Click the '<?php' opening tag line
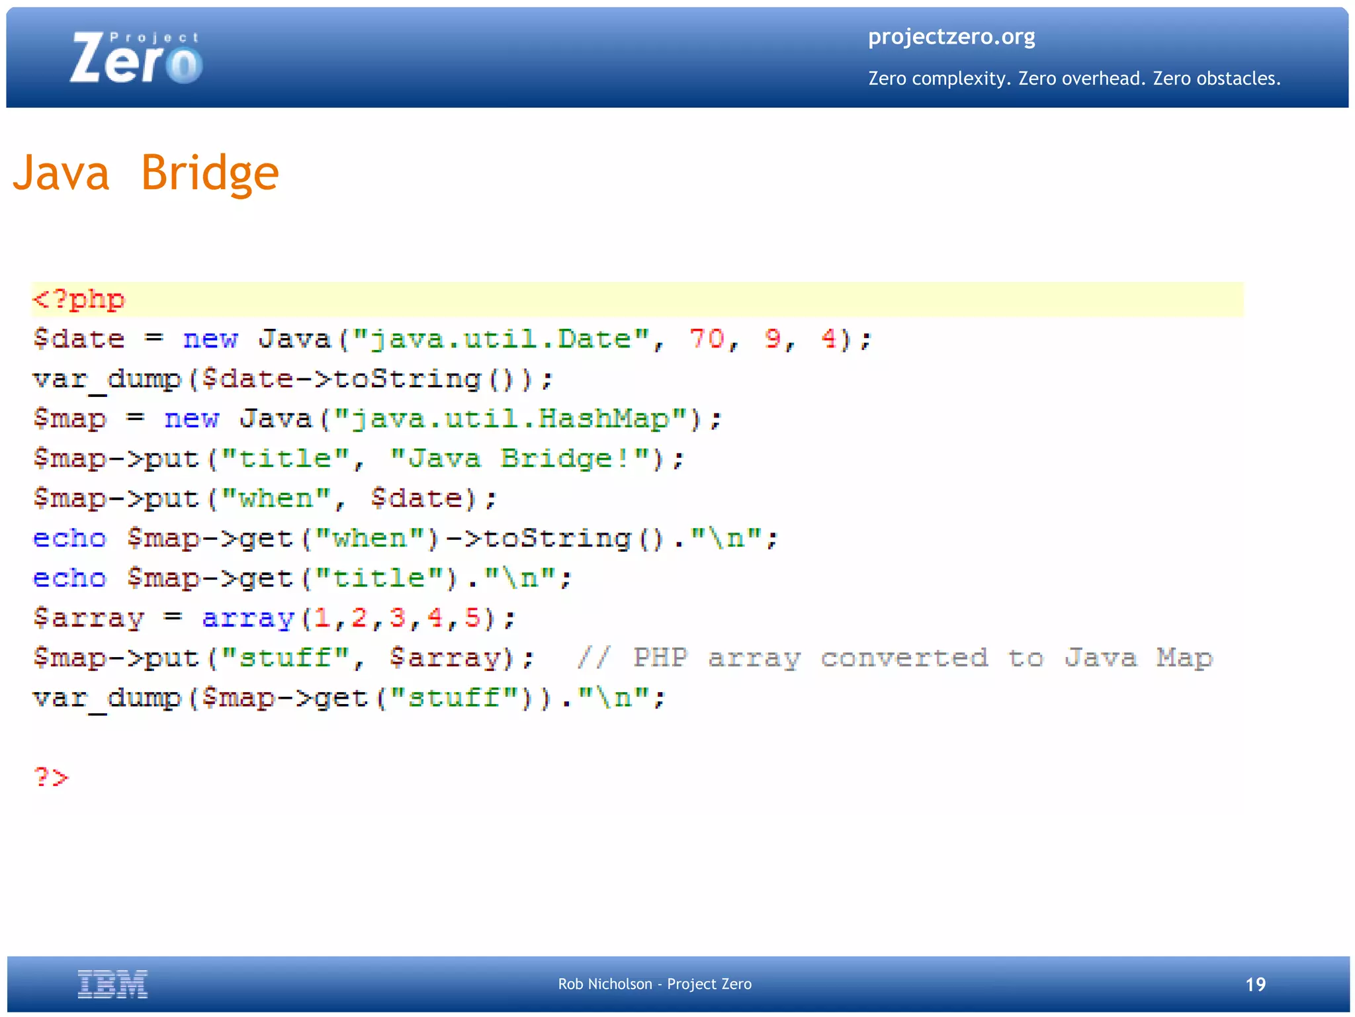 coord(637,300)
